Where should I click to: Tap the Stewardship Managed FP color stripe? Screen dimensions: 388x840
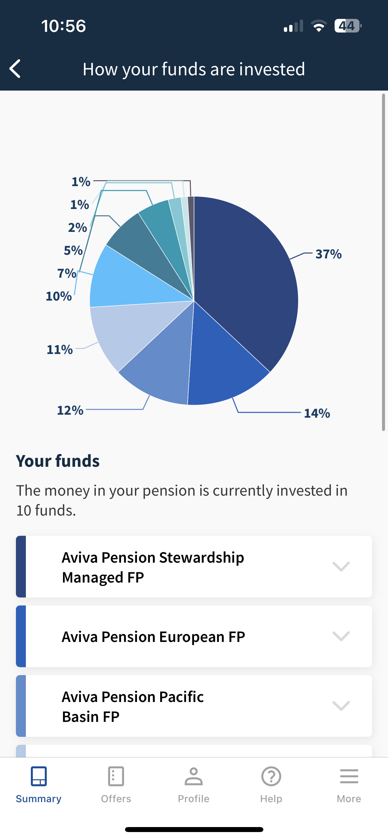click(x=21, y=567)
